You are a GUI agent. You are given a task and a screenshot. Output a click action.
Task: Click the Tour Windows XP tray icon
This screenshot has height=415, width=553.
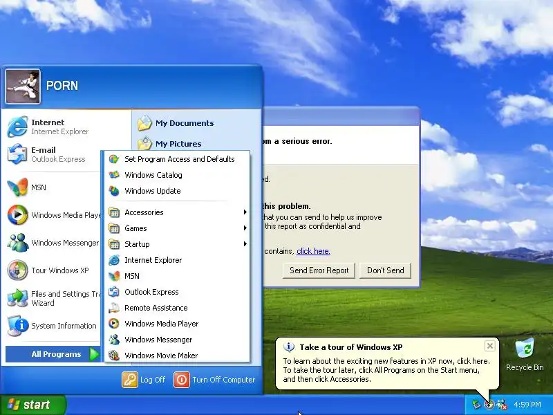click(x=489, y=405)
